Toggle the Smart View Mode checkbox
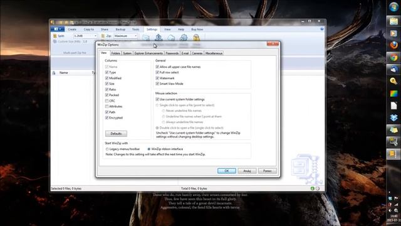This screenshot has width=401, height=226. click(157, 83)
